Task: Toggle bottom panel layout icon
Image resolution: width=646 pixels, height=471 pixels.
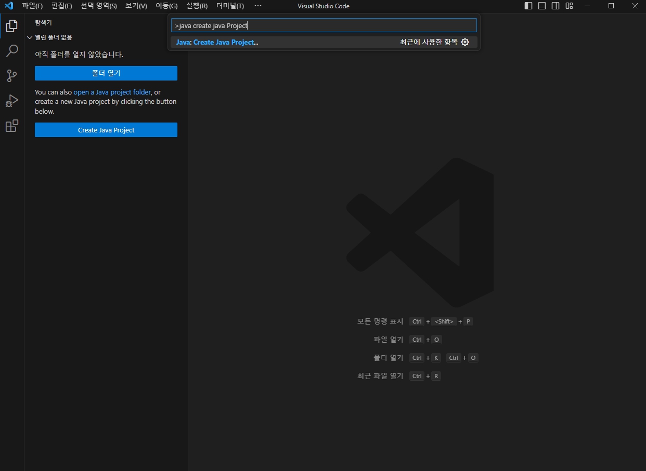Action: (x=542, y=6)
